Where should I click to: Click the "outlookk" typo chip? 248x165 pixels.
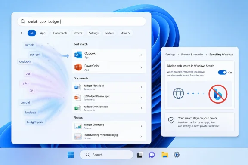click(x=25, y=61)
